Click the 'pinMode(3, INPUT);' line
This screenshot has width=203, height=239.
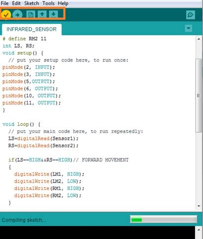pyautogui.click(x=29, y=74)
